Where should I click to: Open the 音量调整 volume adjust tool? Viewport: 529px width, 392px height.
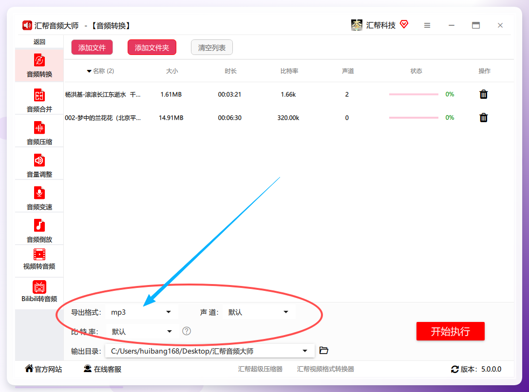click(x=39, y=165)
